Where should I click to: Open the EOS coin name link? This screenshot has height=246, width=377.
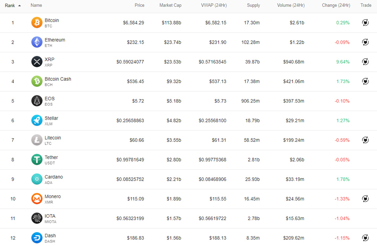click(49, 98)
